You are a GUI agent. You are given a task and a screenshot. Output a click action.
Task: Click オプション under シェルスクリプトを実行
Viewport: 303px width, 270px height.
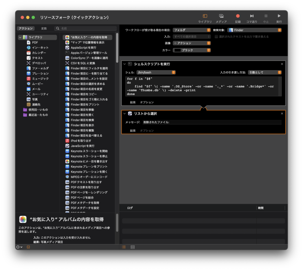coord(147,102)
